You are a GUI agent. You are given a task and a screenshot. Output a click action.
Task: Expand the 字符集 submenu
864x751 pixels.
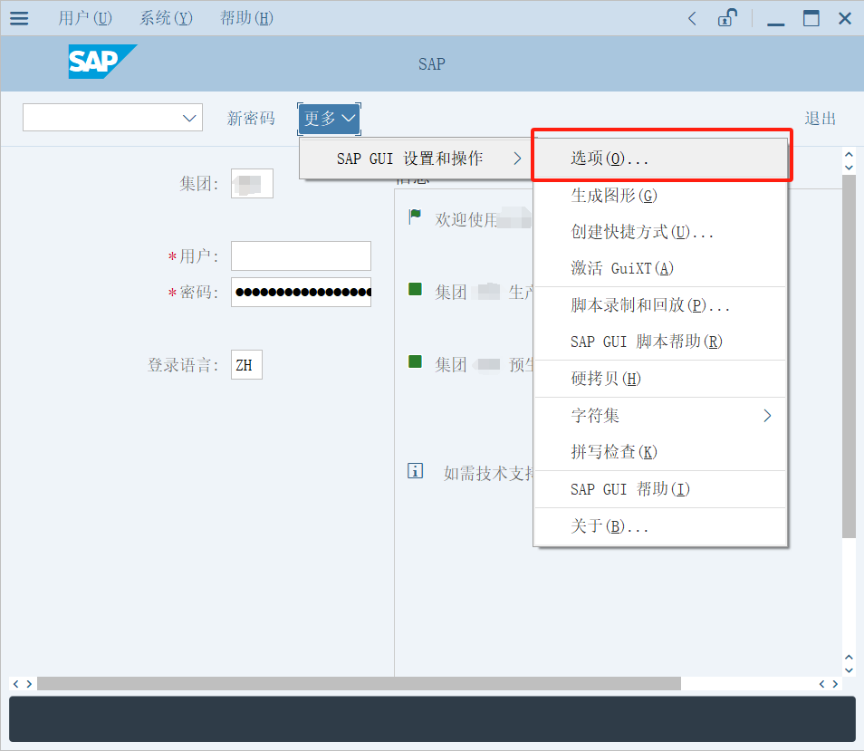660,416
